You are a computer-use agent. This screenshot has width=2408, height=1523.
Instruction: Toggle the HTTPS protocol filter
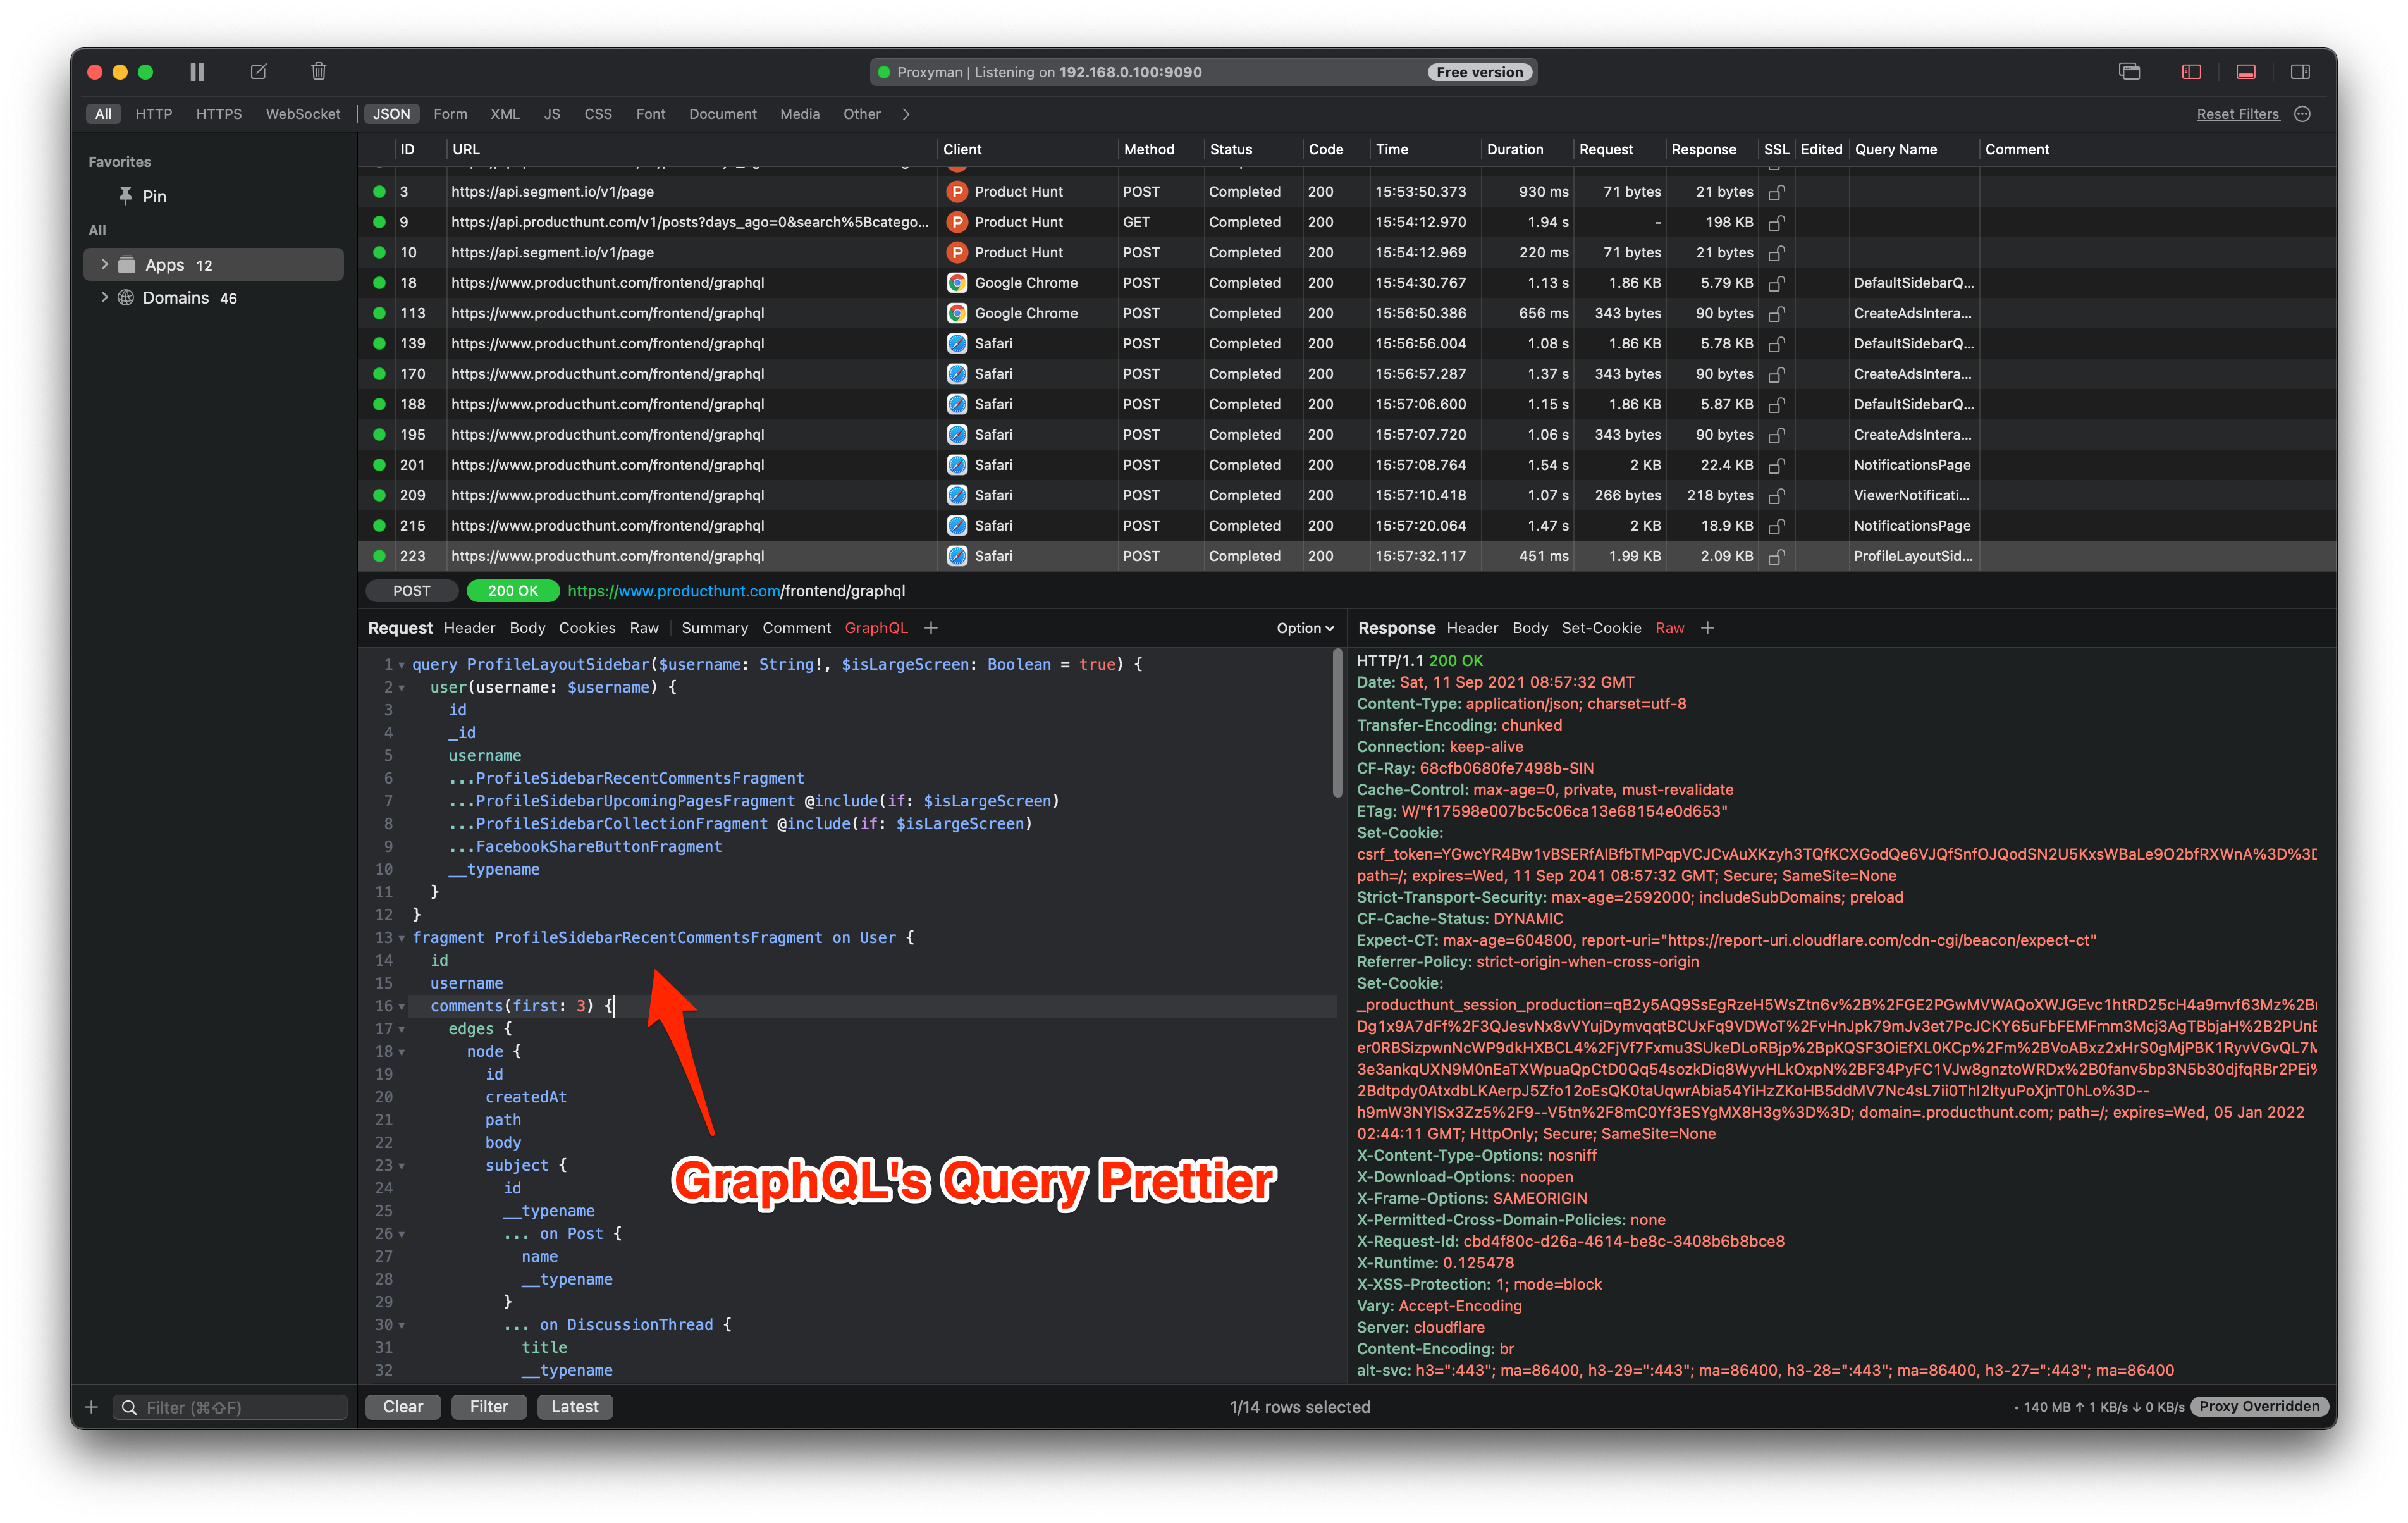(x=219, y=114)
